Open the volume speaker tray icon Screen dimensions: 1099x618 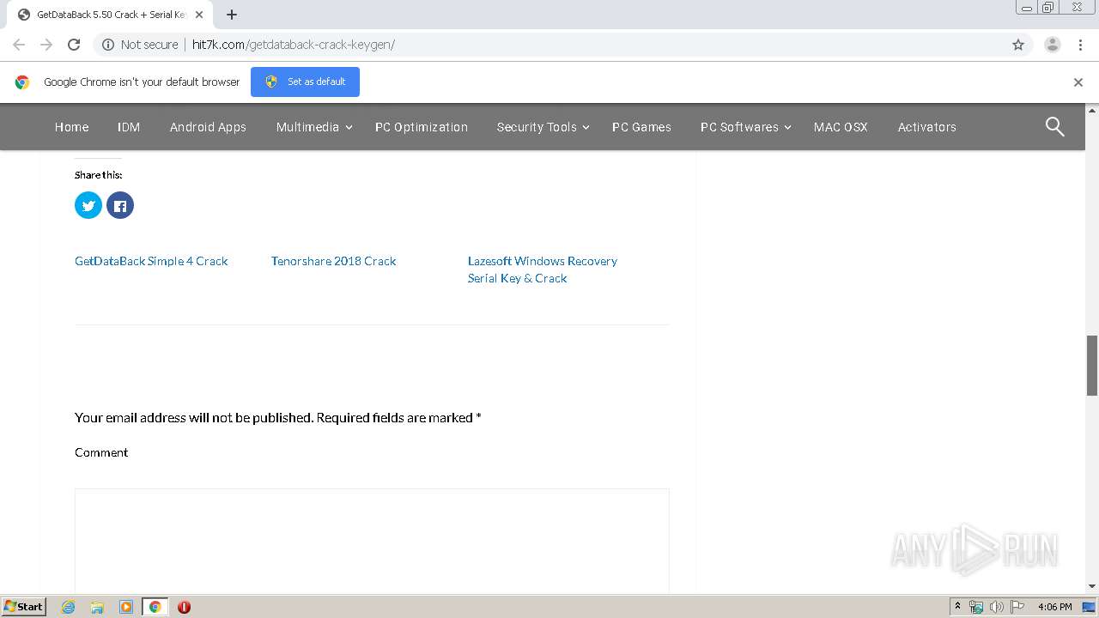coord(996,607)
